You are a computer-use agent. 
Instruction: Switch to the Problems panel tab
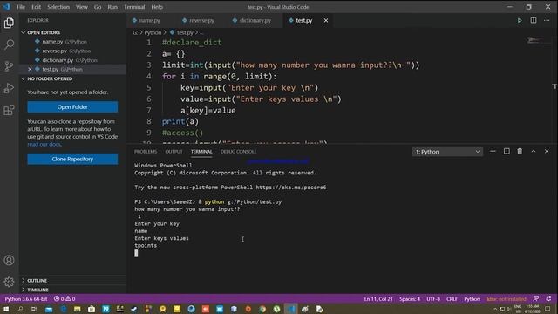coord(146,152)
